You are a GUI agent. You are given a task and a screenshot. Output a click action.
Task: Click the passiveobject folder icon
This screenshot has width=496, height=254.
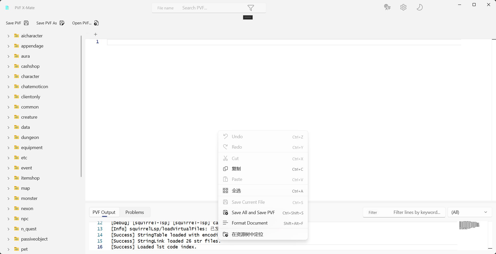[x=17, y=239]
